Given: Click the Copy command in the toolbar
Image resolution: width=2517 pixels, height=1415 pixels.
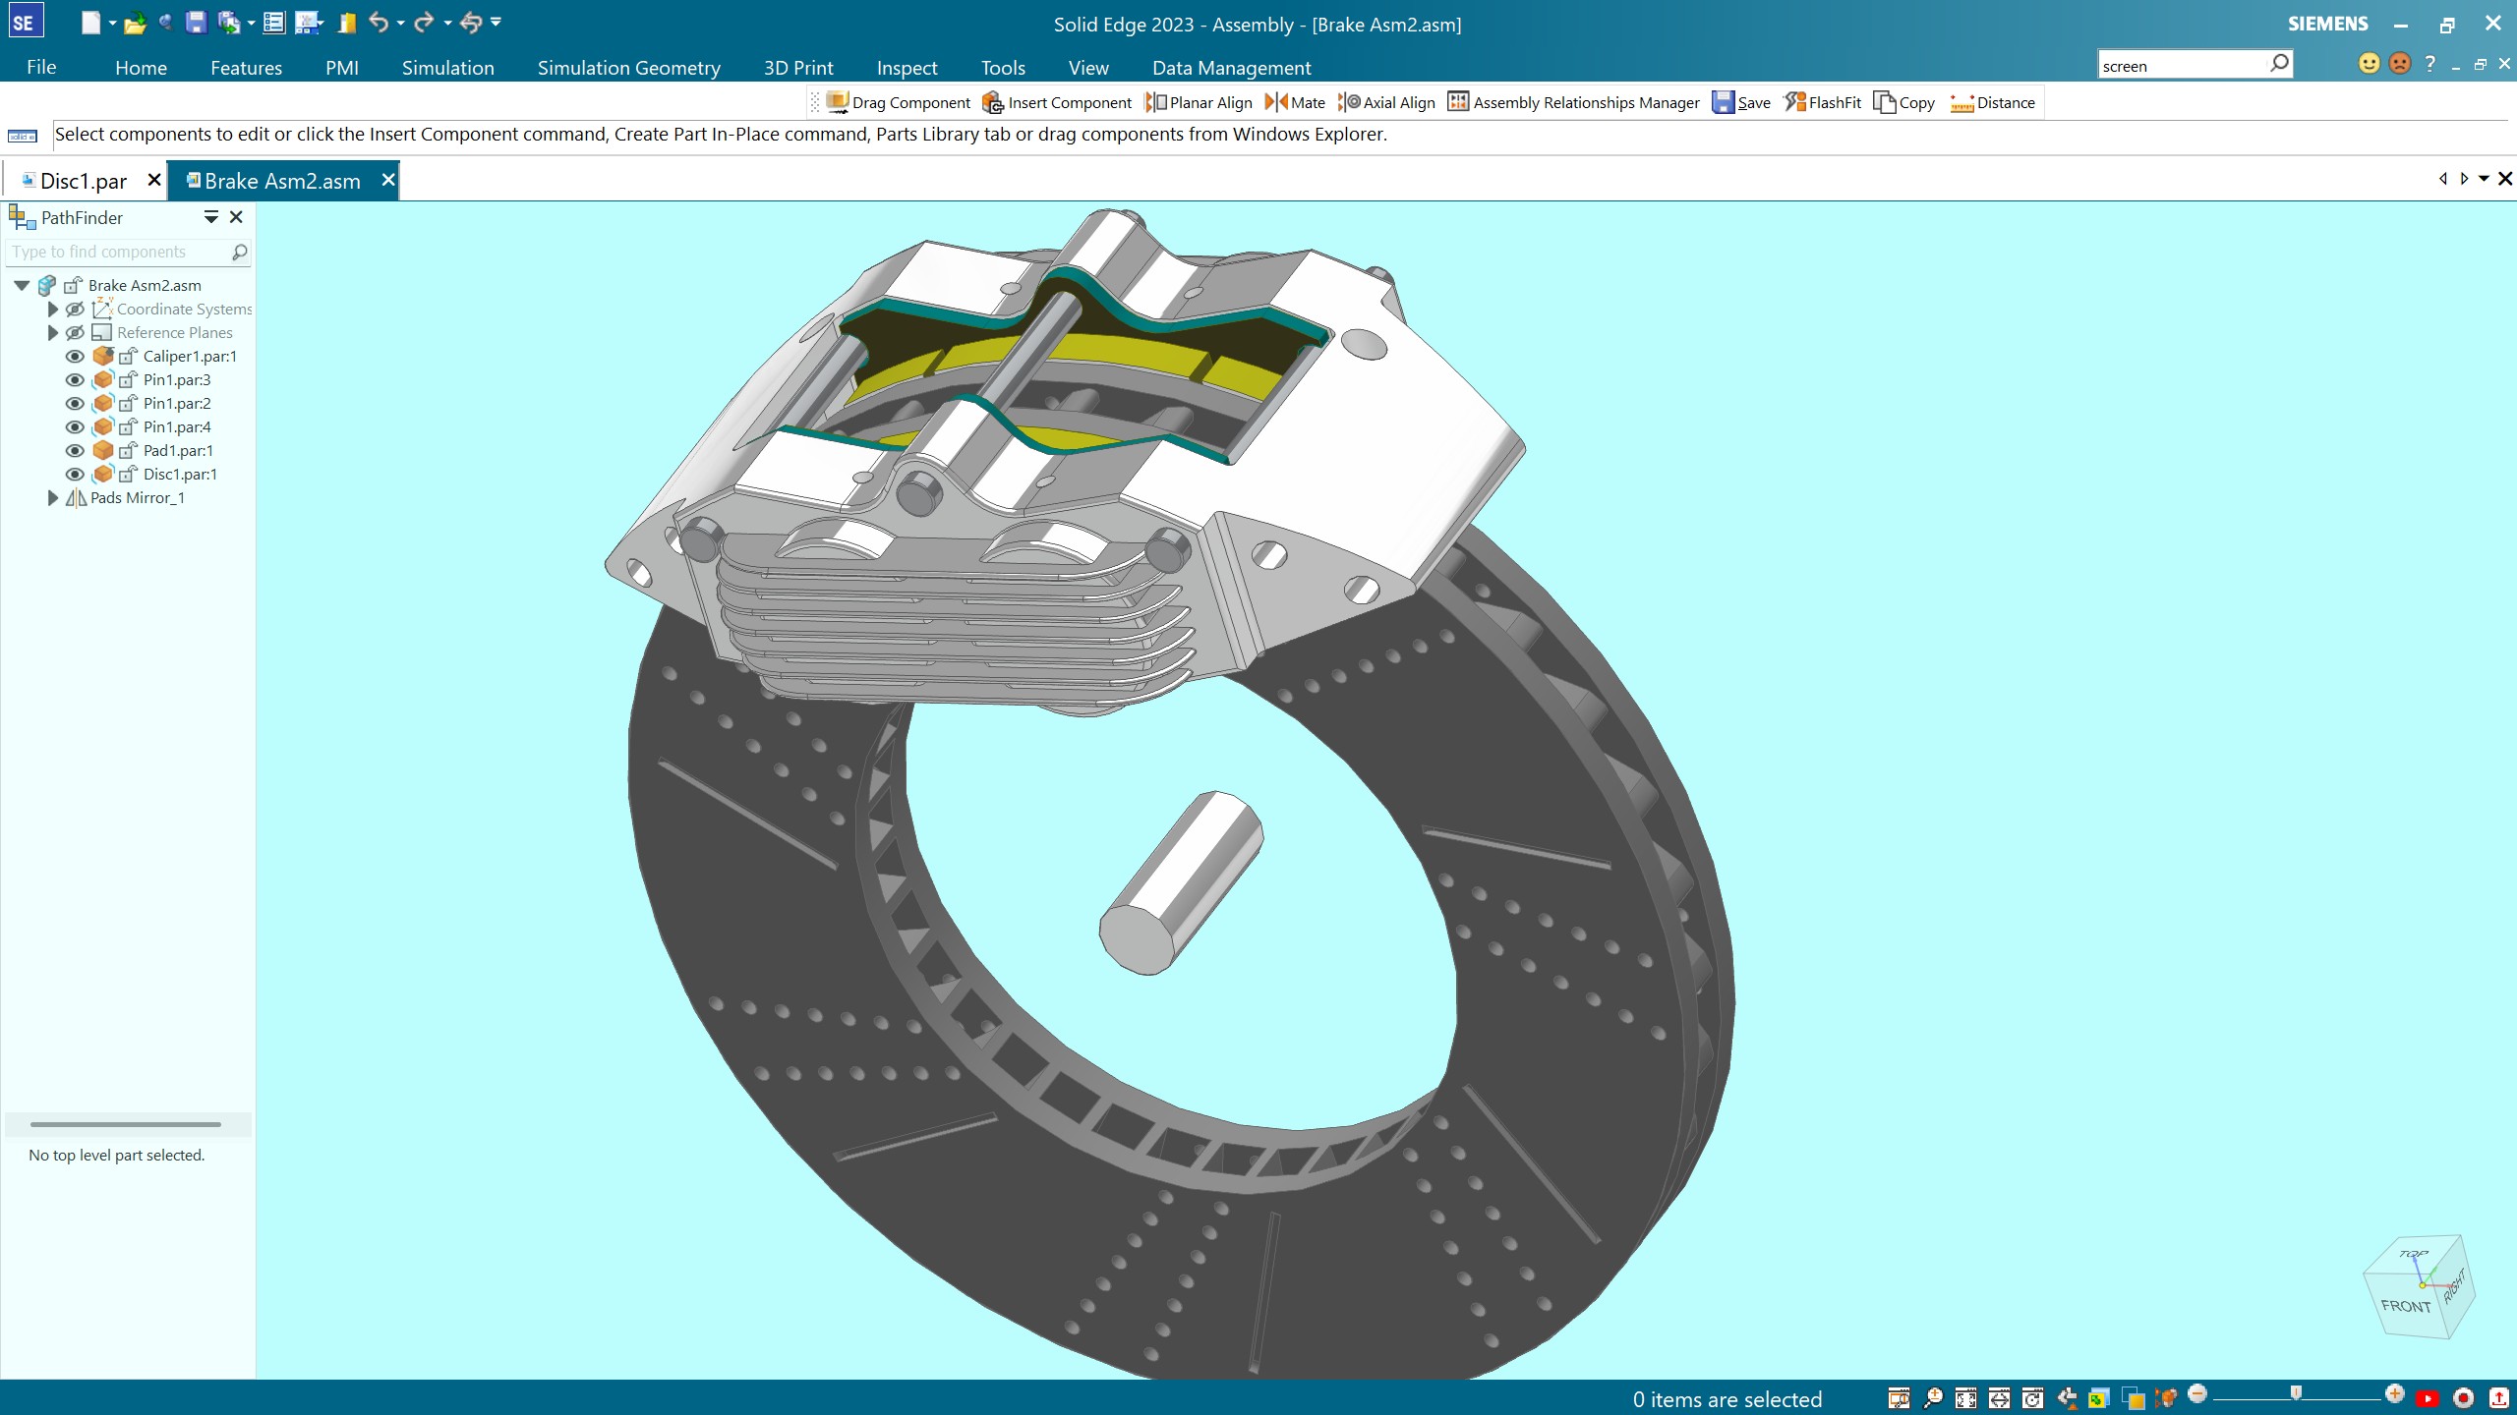Looking at the screenshot, I should coord(1904,102).
